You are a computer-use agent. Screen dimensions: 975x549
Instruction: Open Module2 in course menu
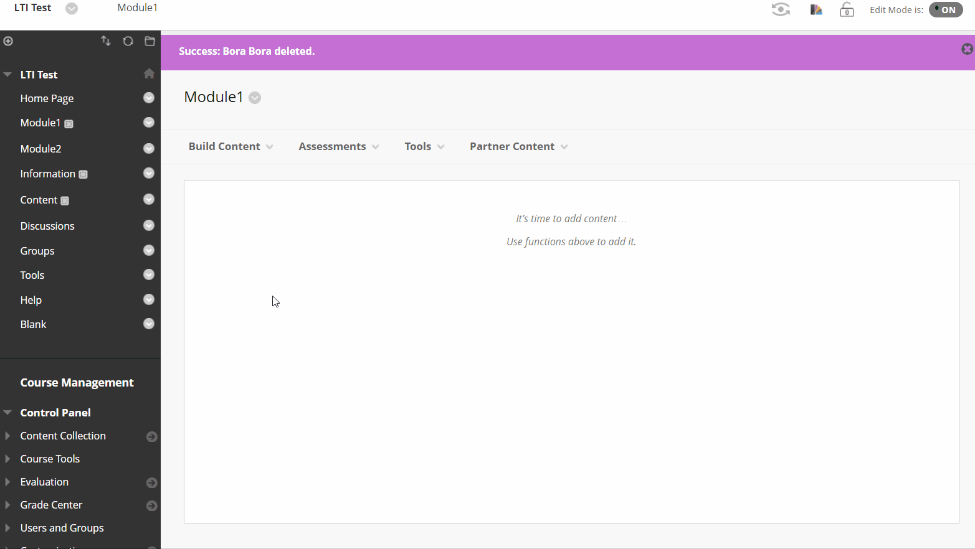click(x=40, y=149)
